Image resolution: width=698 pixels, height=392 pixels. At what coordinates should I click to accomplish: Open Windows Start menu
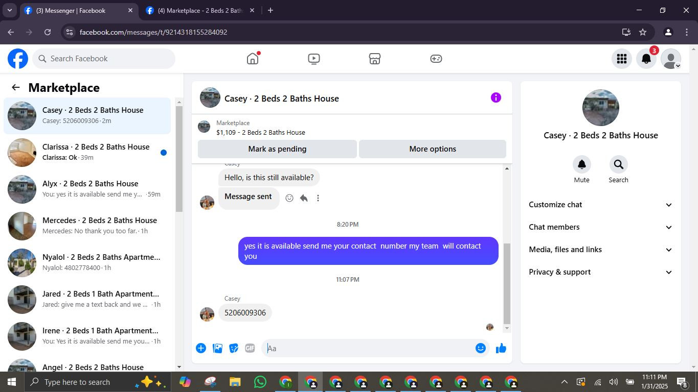coord(11,382)
